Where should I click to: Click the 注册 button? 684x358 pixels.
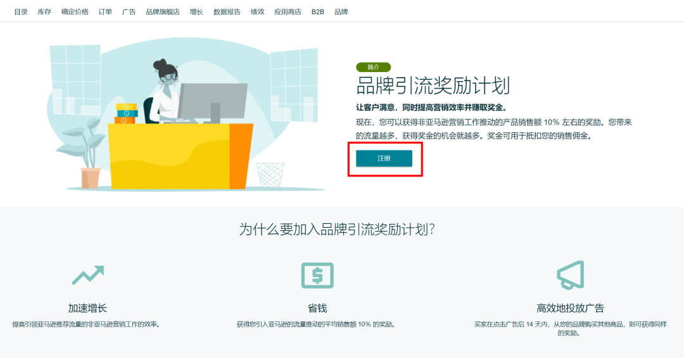[384, 159]
